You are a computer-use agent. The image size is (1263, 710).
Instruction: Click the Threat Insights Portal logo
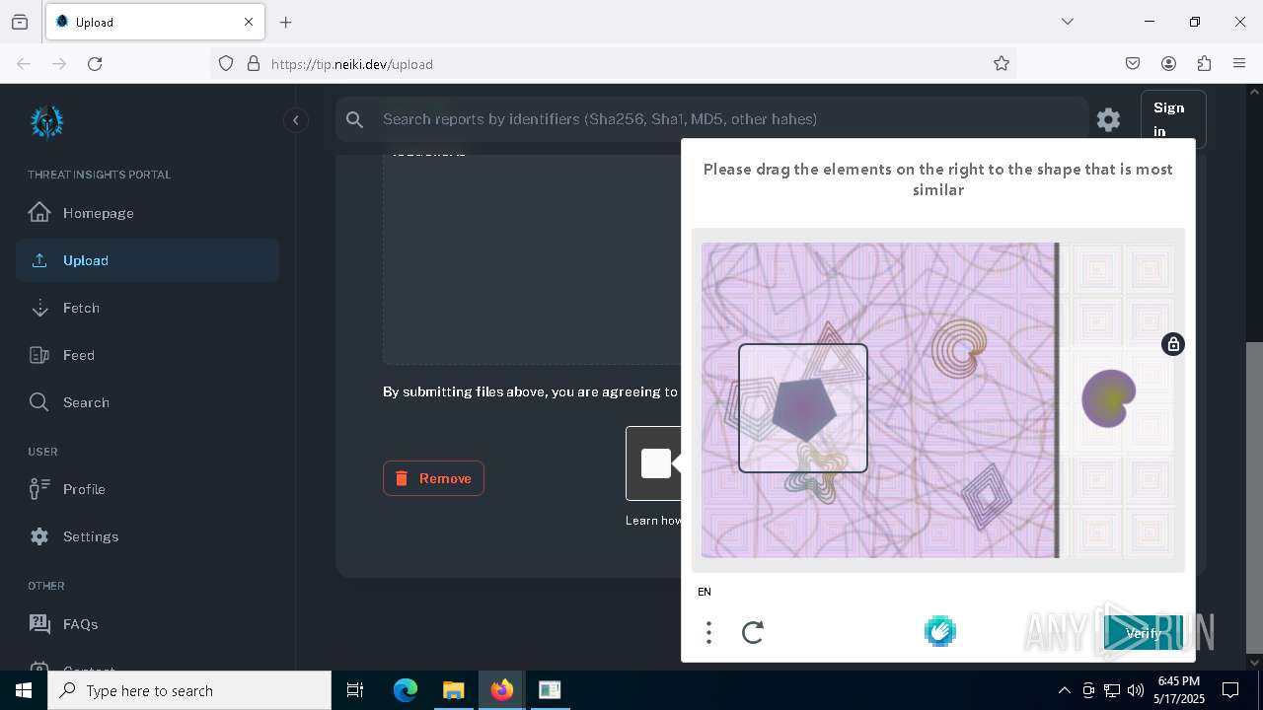pyautogui.click(x=46, y=122)
